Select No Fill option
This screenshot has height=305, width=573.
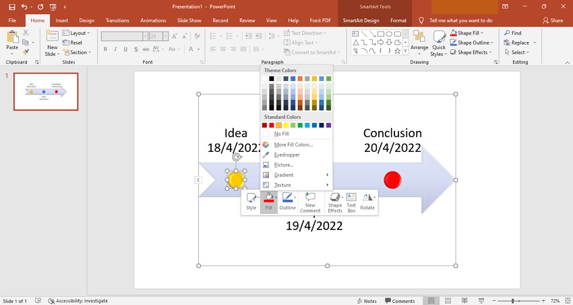click(281, 134)
